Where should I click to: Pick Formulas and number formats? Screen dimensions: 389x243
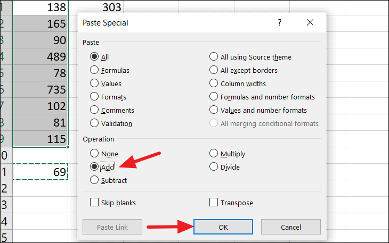click(x=214, y=97)
